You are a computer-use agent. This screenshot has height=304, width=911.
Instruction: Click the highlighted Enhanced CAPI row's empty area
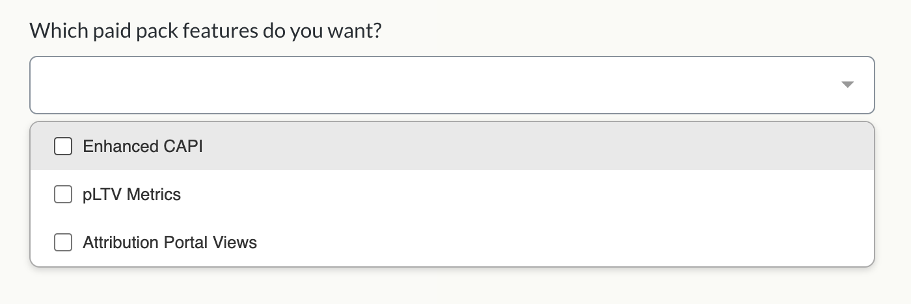click(x=521, y=146)
